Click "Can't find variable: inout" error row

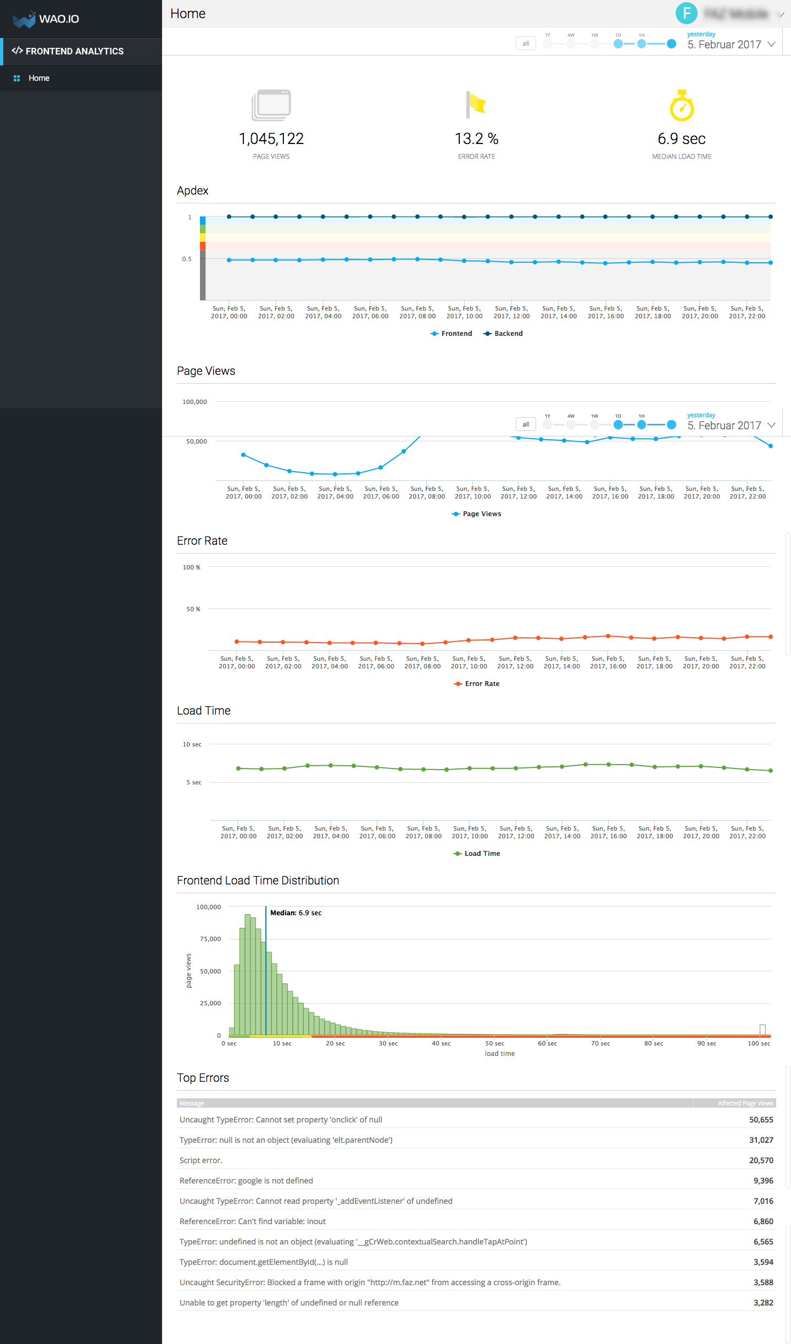click(476, 1221)
